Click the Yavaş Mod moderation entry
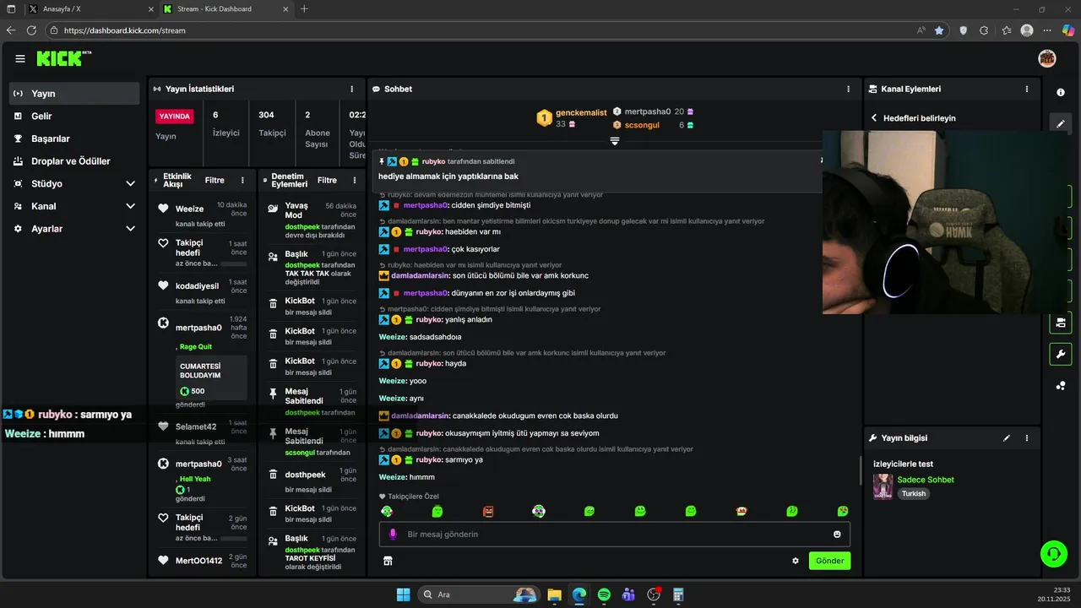 [312, 220]
